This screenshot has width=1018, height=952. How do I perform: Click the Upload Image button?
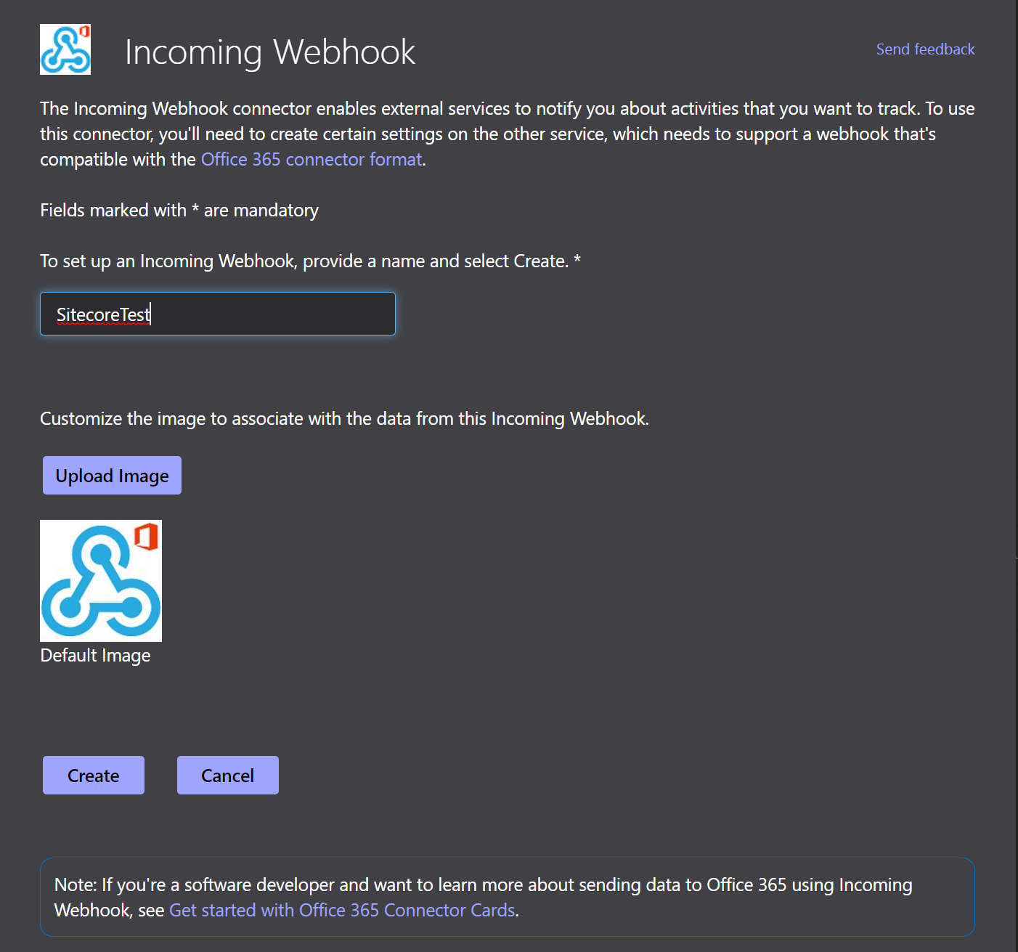pyautogui.click(x=111, y=475)
